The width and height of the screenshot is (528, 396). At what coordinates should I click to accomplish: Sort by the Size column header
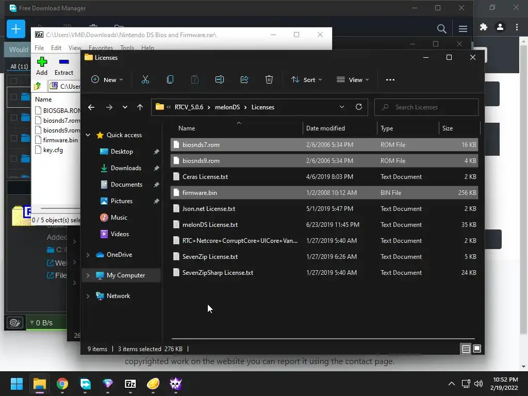448,128
